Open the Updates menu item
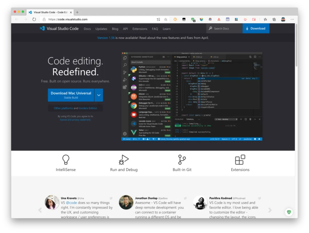The image size is (309, 233). click(101, 29)
